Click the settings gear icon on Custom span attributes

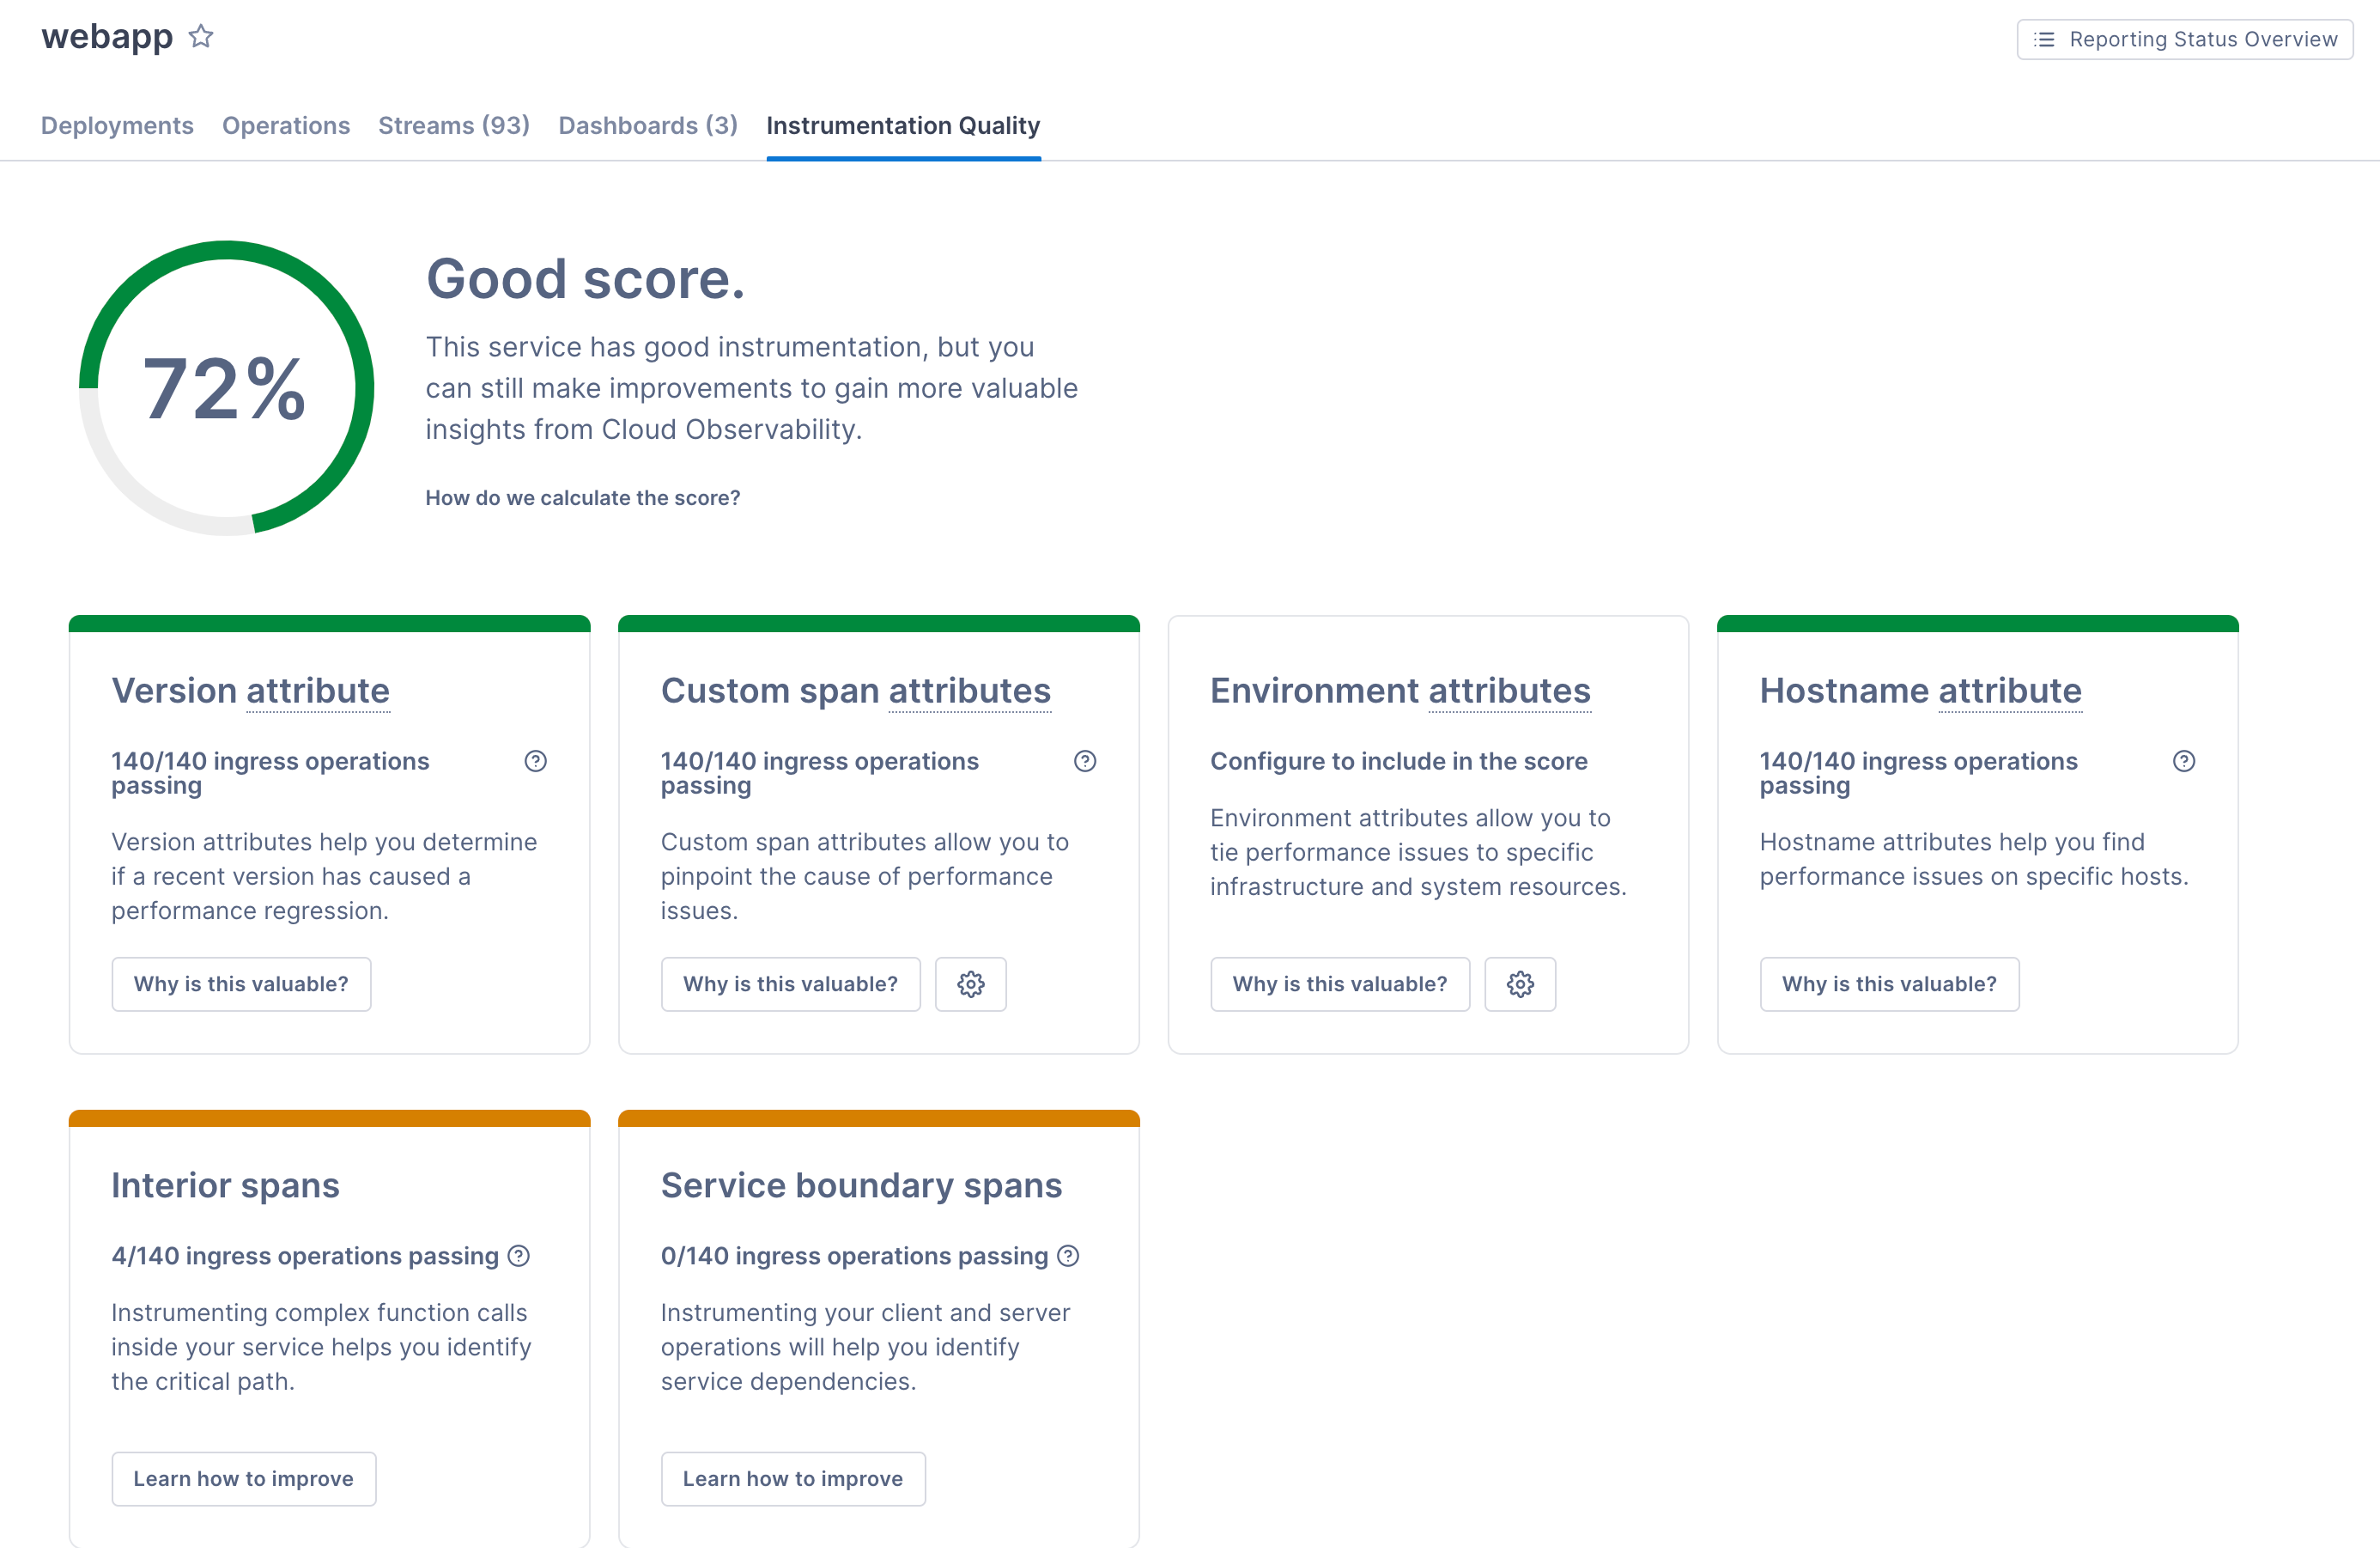coord(971,983)
